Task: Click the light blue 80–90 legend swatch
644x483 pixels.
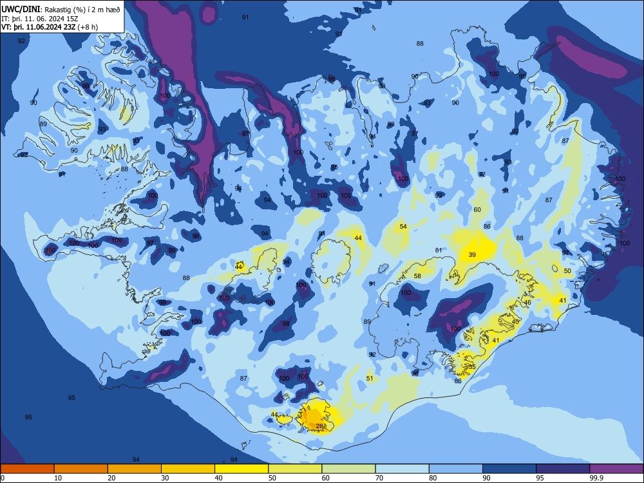Action: pyautogui.click(x=456, y=469)
